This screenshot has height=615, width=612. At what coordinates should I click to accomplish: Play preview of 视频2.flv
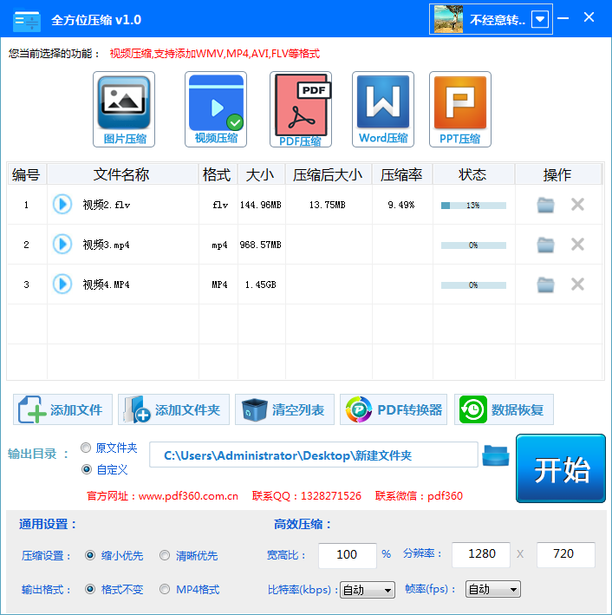pos(62,205)
